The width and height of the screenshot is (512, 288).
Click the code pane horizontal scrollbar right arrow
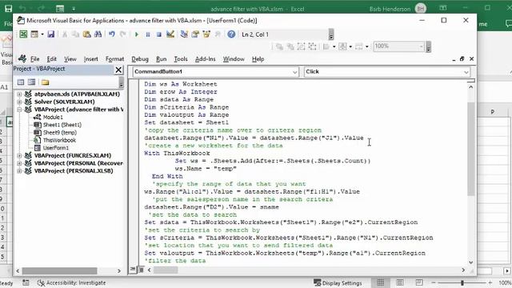(463, 270)
